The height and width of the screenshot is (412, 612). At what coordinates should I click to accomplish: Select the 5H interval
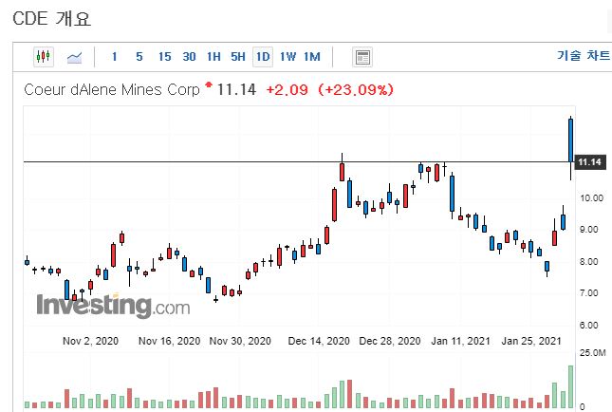point(238,57)
